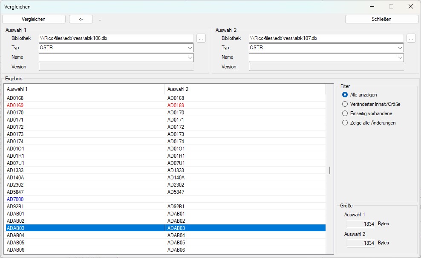
Task: Click the Schließen button
Action: click(x=381, y=19)
